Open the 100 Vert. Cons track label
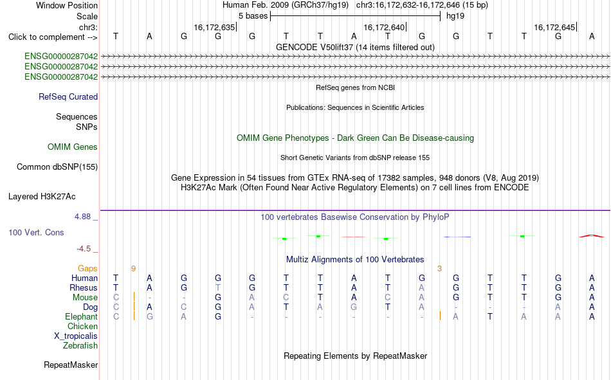 pyautogui.click(x=36, y=232)
